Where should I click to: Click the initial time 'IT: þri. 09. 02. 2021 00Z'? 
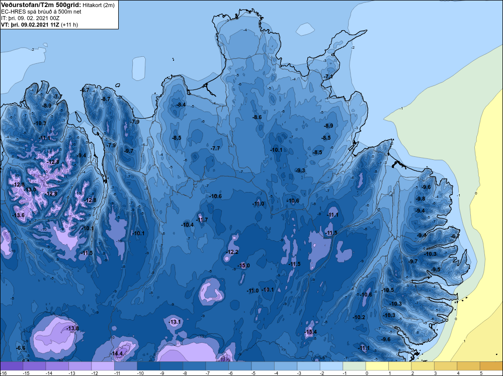[30, 18]
